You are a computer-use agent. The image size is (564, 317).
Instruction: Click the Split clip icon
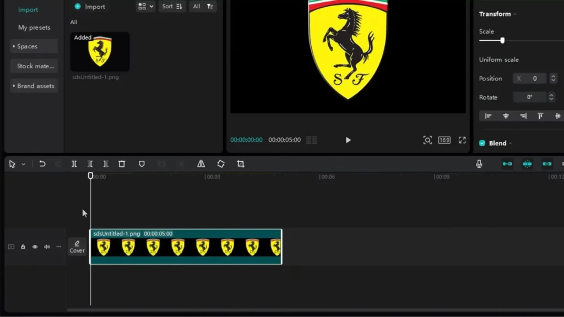click(x=74, y=164)
